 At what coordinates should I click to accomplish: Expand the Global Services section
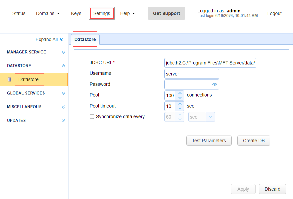(63, 93)
